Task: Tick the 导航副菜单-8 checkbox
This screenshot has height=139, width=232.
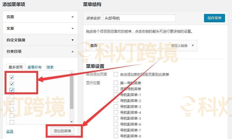Action: 116,136
